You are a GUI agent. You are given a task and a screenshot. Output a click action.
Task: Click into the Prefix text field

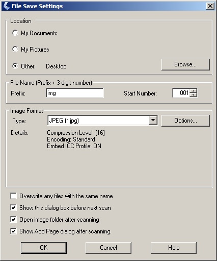pos(75,93)
